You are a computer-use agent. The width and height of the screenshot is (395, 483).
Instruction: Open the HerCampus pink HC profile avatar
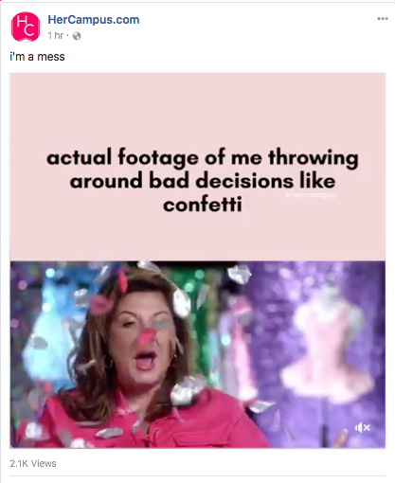click(x=26, y=27)
